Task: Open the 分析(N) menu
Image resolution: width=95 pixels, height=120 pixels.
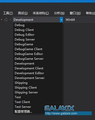Action: [x=59, y=13]
